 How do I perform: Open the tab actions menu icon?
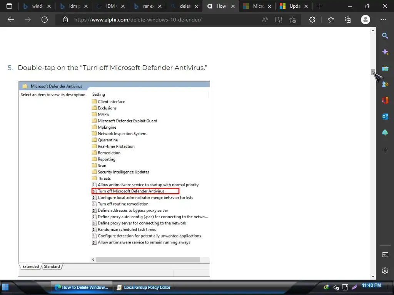coord(9,6)
